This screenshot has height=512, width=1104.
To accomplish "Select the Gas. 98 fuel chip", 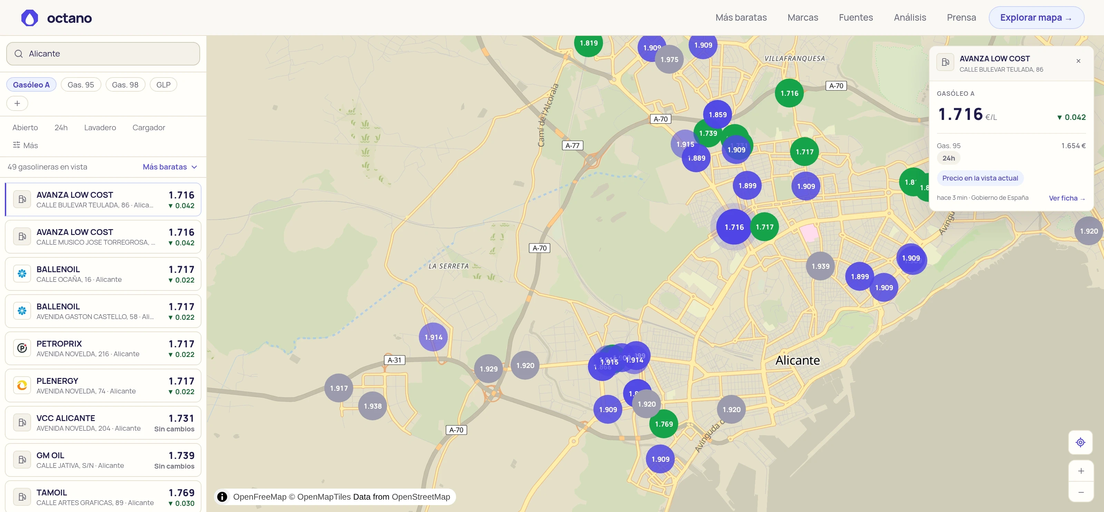I will point(125,84).
